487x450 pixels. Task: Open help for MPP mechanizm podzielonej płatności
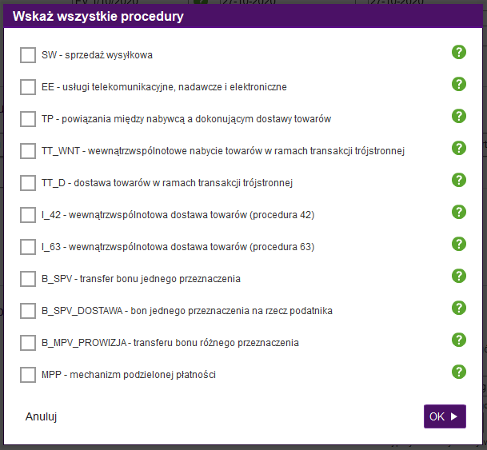click(459, 372)
